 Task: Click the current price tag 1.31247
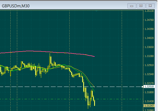click(x=149, y=106)
